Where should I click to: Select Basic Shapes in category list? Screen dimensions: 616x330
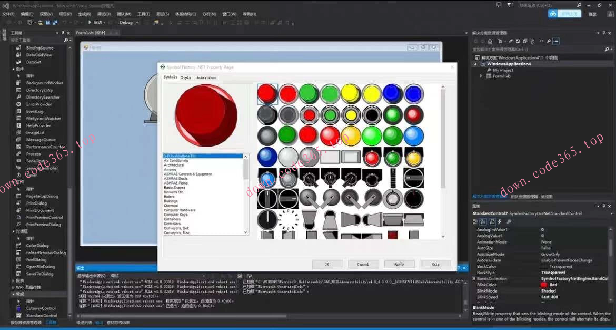pyautogui.click(x=174, y=188)
